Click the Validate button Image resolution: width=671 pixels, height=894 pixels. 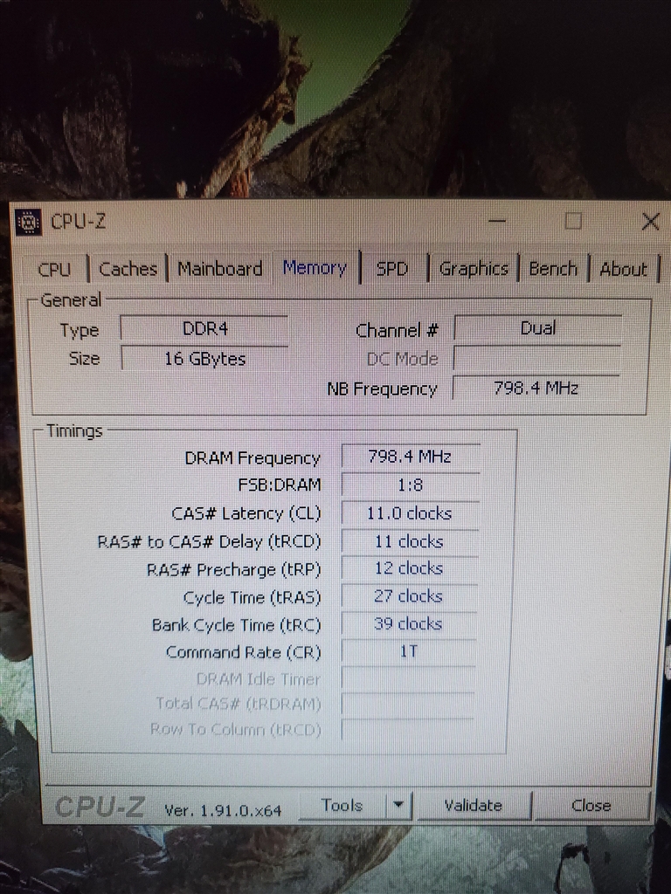click(473, 805)
